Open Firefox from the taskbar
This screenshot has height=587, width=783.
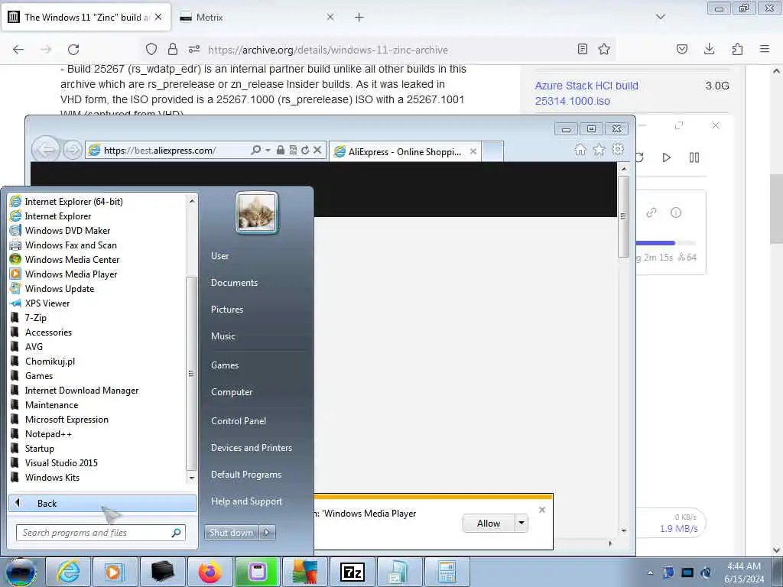210,572
